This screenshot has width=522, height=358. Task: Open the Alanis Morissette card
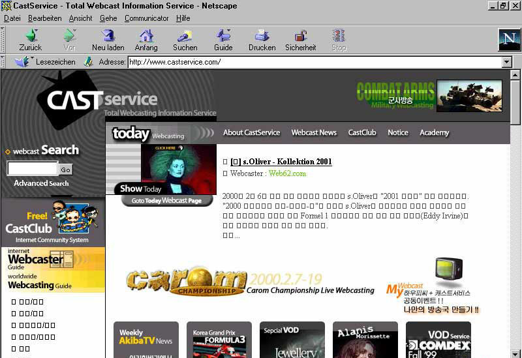pos(365,340)
